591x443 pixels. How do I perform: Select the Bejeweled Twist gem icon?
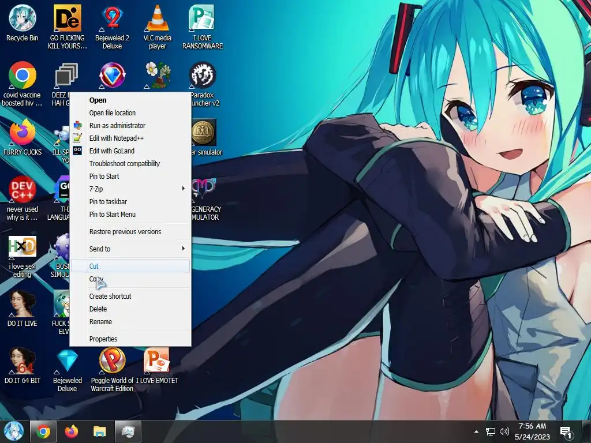(112, 76)
